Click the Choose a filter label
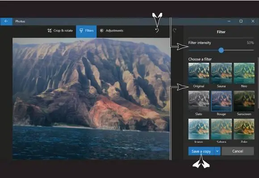The image size is (259, 178). pos(200,59)
